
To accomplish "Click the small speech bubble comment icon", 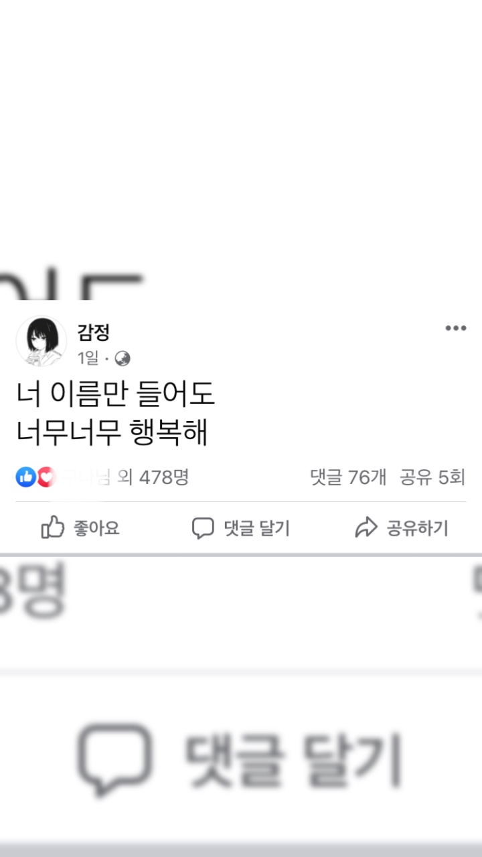I will tap(203, 528).
